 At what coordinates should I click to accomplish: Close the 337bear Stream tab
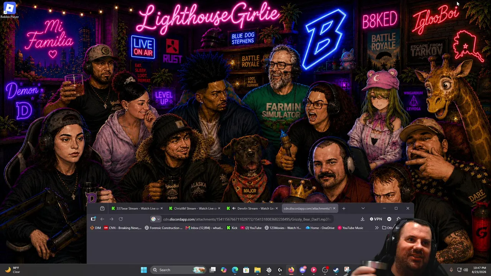point(161,209)
